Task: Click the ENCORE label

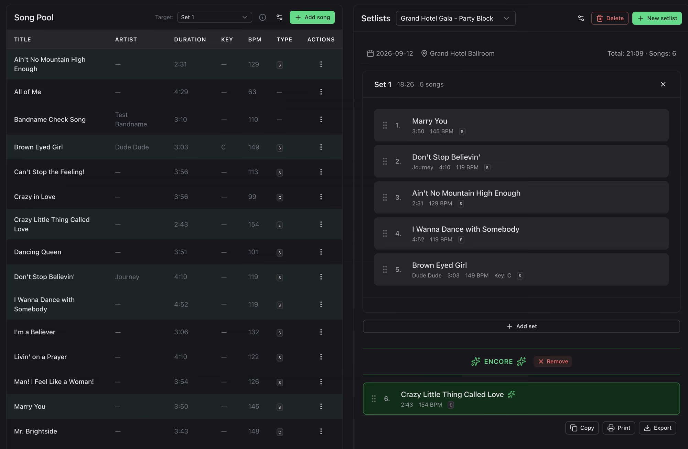Action: pyautogui.click(x=498, y=362)
